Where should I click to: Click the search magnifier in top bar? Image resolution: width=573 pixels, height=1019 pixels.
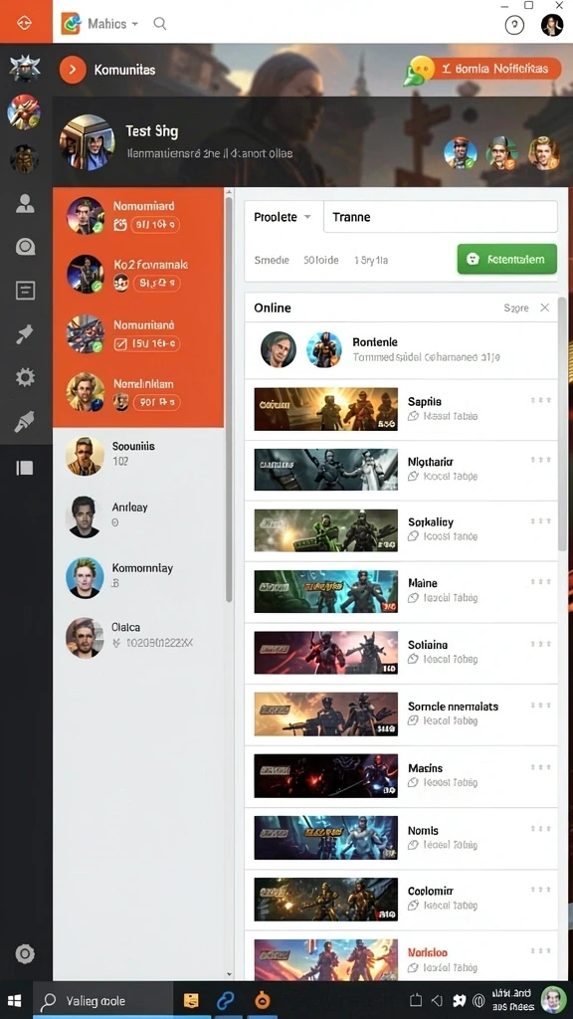click(160, 24)
